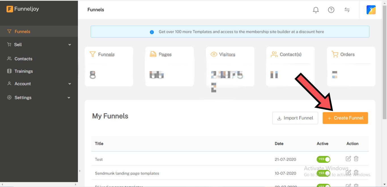Open the help question mark icon
The height and width of the screenshot is (187, 387).
coord(331,10)
